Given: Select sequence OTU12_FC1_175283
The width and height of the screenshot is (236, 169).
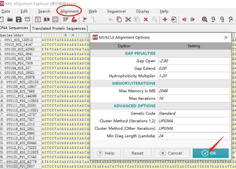Looking at the screenshot, I should (x=21, y=148).
